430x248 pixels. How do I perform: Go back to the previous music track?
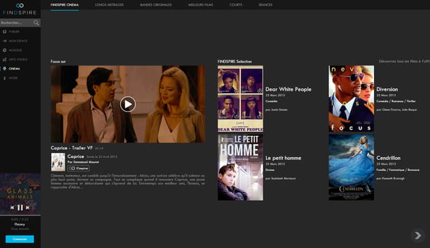(12, 208)
